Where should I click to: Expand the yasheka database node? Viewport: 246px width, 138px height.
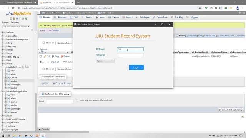[x=2, y=126]
